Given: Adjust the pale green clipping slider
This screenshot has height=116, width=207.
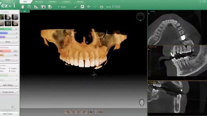Looking at the screenshot, I should click(x=9, y=75).
